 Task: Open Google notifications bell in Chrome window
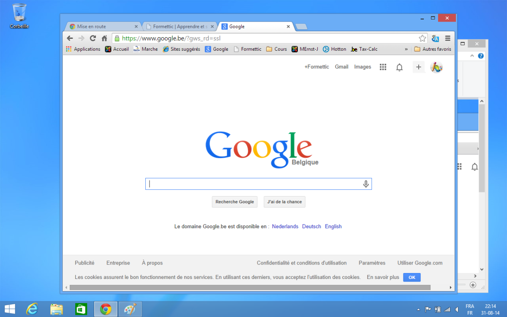point(399,67)
